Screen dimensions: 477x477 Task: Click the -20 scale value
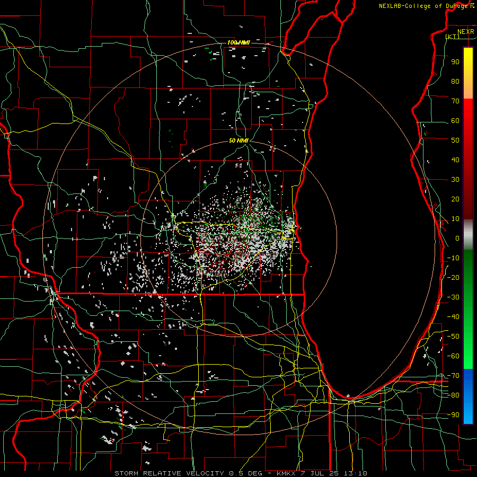(x=453, y=277)
